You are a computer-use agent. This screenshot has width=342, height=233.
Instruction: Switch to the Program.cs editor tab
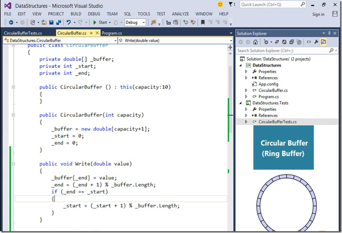click(x=112, y=33)
